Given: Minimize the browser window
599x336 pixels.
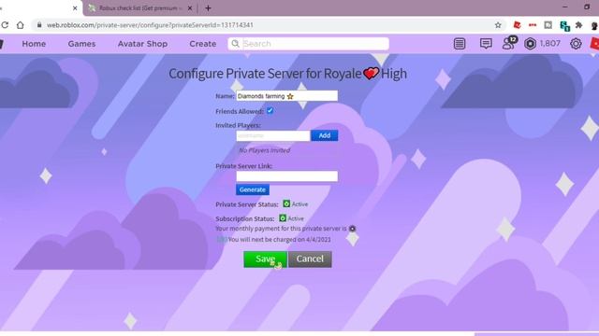Looking at the screenshot, I should (565, 7).
